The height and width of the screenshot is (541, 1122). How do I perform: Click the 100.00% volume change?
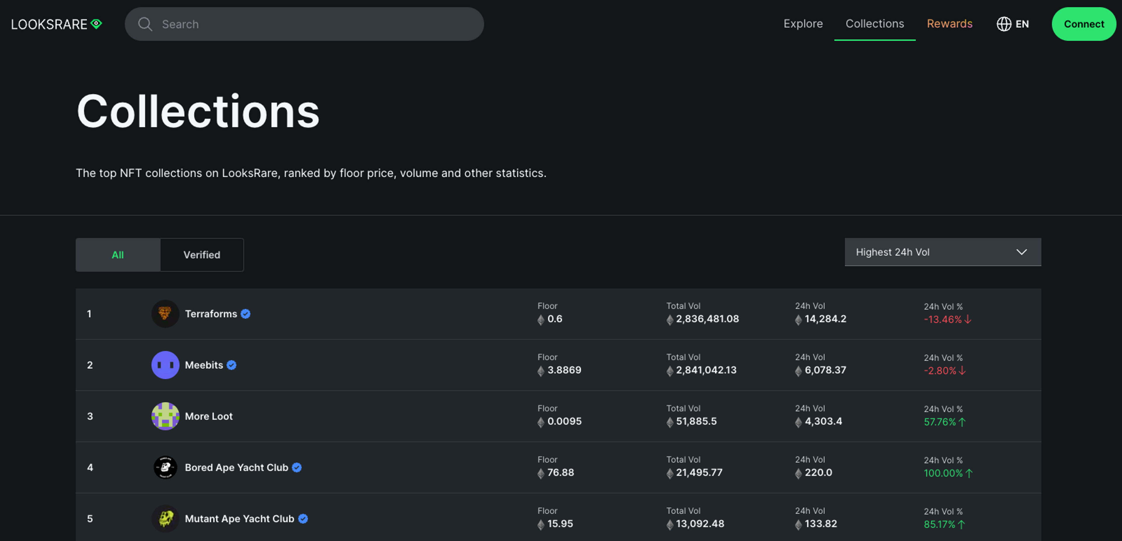click(943, 473)
